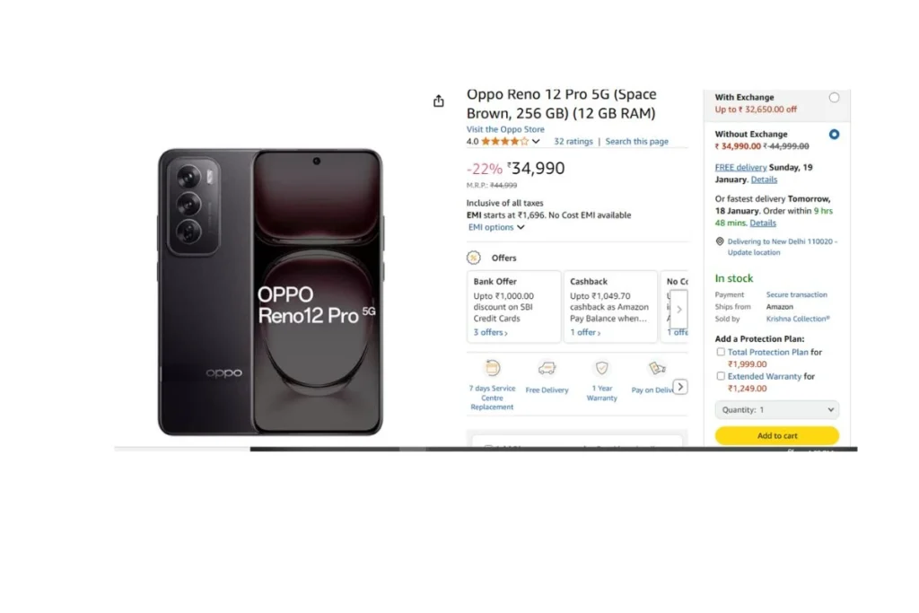Viewport: 919px width, 613px height.
Task: Expand the EMI options dropdown
Action: pos(495,227)
